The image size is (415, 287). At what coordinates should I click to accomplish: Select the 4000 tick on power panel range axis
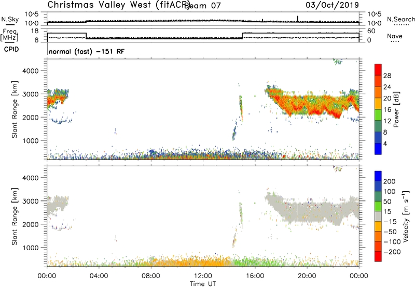click(30, 71)
